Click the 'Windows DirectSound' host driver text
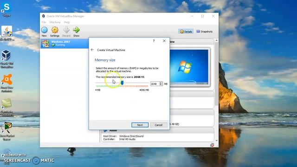This screenshot has height=167, width=297. [x=131, y=136]
